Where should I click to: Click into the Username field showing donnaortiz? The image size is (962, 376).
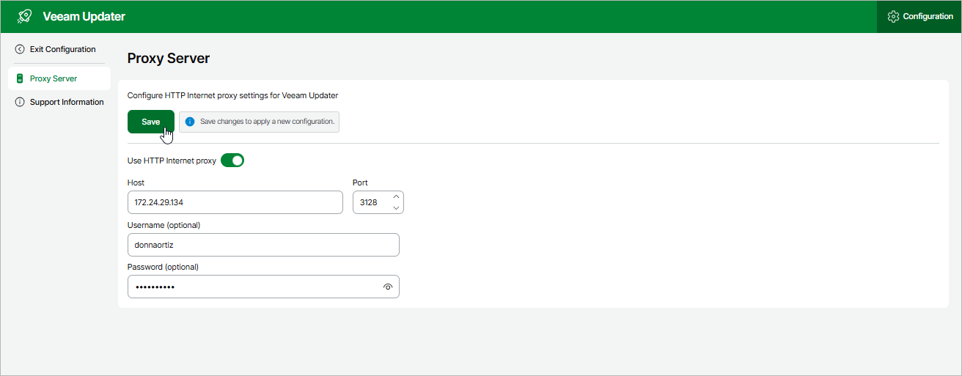pyautogui.click(x=263, y=245)
